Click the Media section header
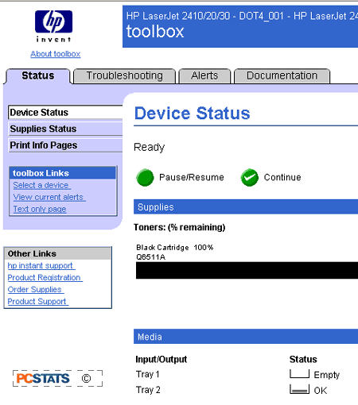 coord(246,337)
